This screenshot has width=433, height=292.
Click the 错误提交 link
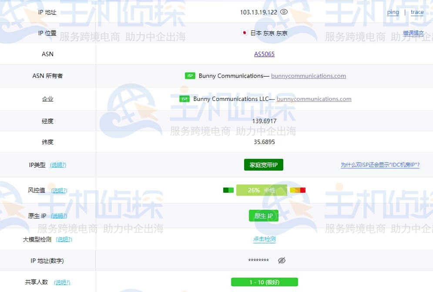click(x=413, y=33)
